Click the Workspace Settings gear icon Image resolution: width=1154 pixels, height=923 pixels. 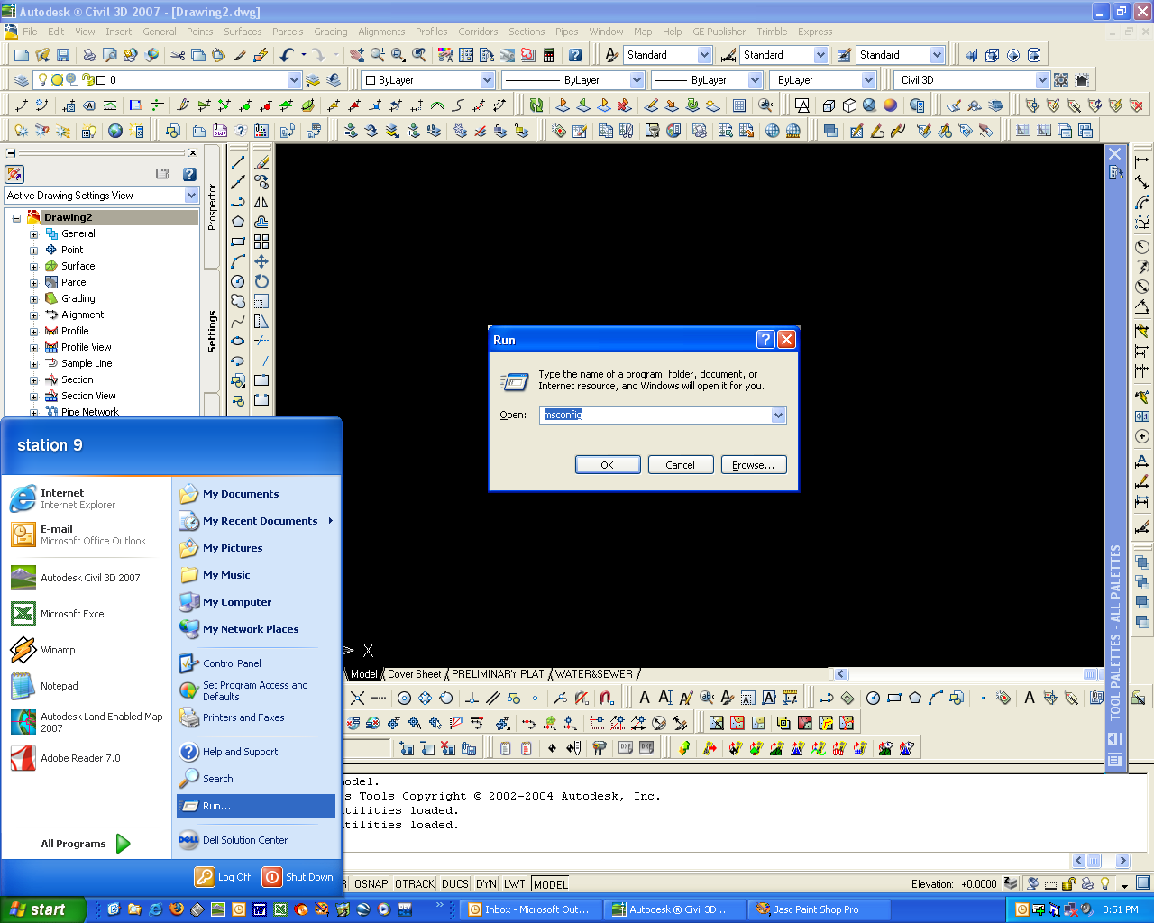click(1061, 80)
